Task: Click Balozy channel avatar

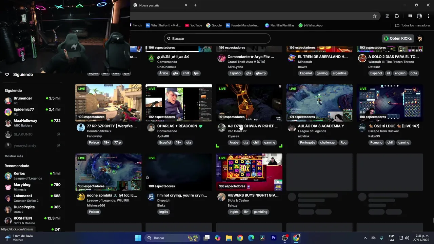Action: (221, 197)
